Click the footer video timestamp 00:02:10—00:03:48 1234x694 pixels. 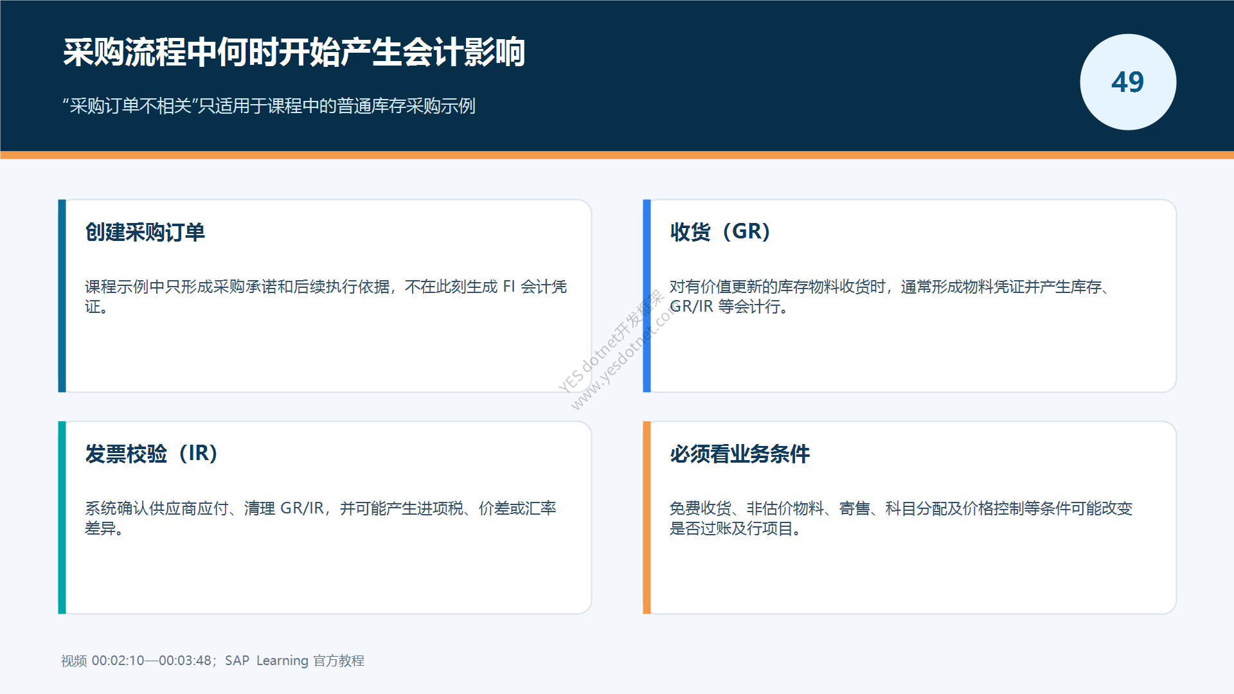[152, 661]
